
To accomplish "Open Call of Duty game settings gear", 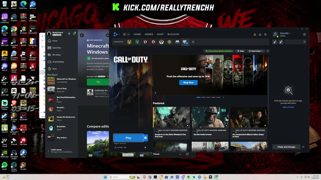I will [x=145, y=138].
